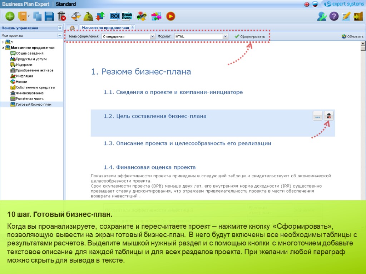Click the Format field showing HTML
This screenshot has width=366, height=274.
tap(198, 36)
